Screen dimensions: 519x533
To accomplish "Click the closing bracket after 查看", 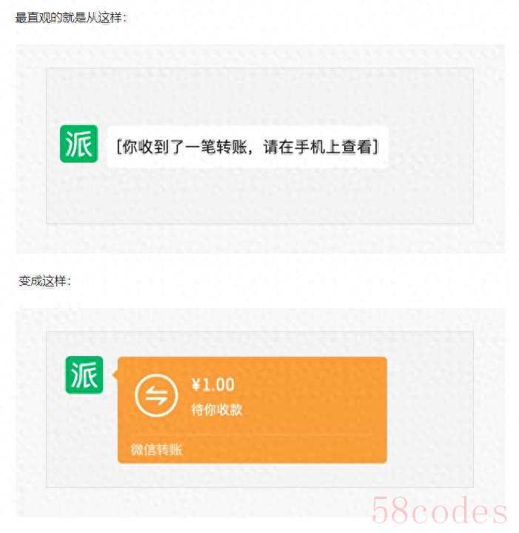I will coord(375,147).
